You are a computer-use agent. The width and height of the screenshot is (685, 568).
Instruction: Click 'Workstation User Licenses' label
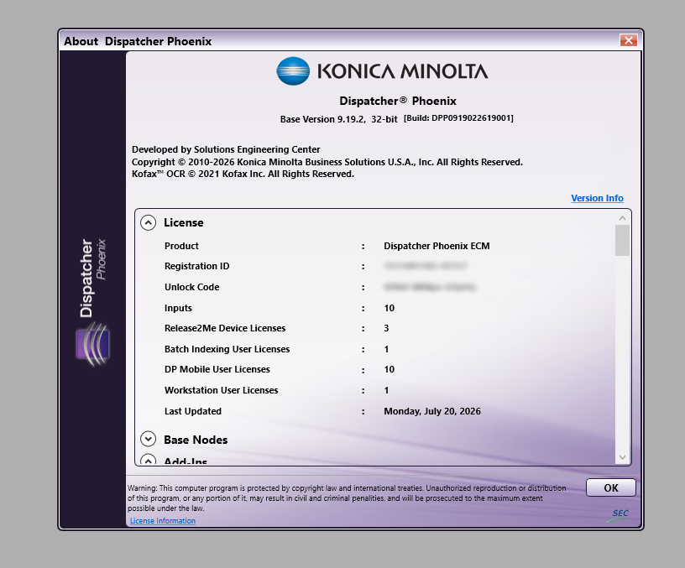pos(221,390)
